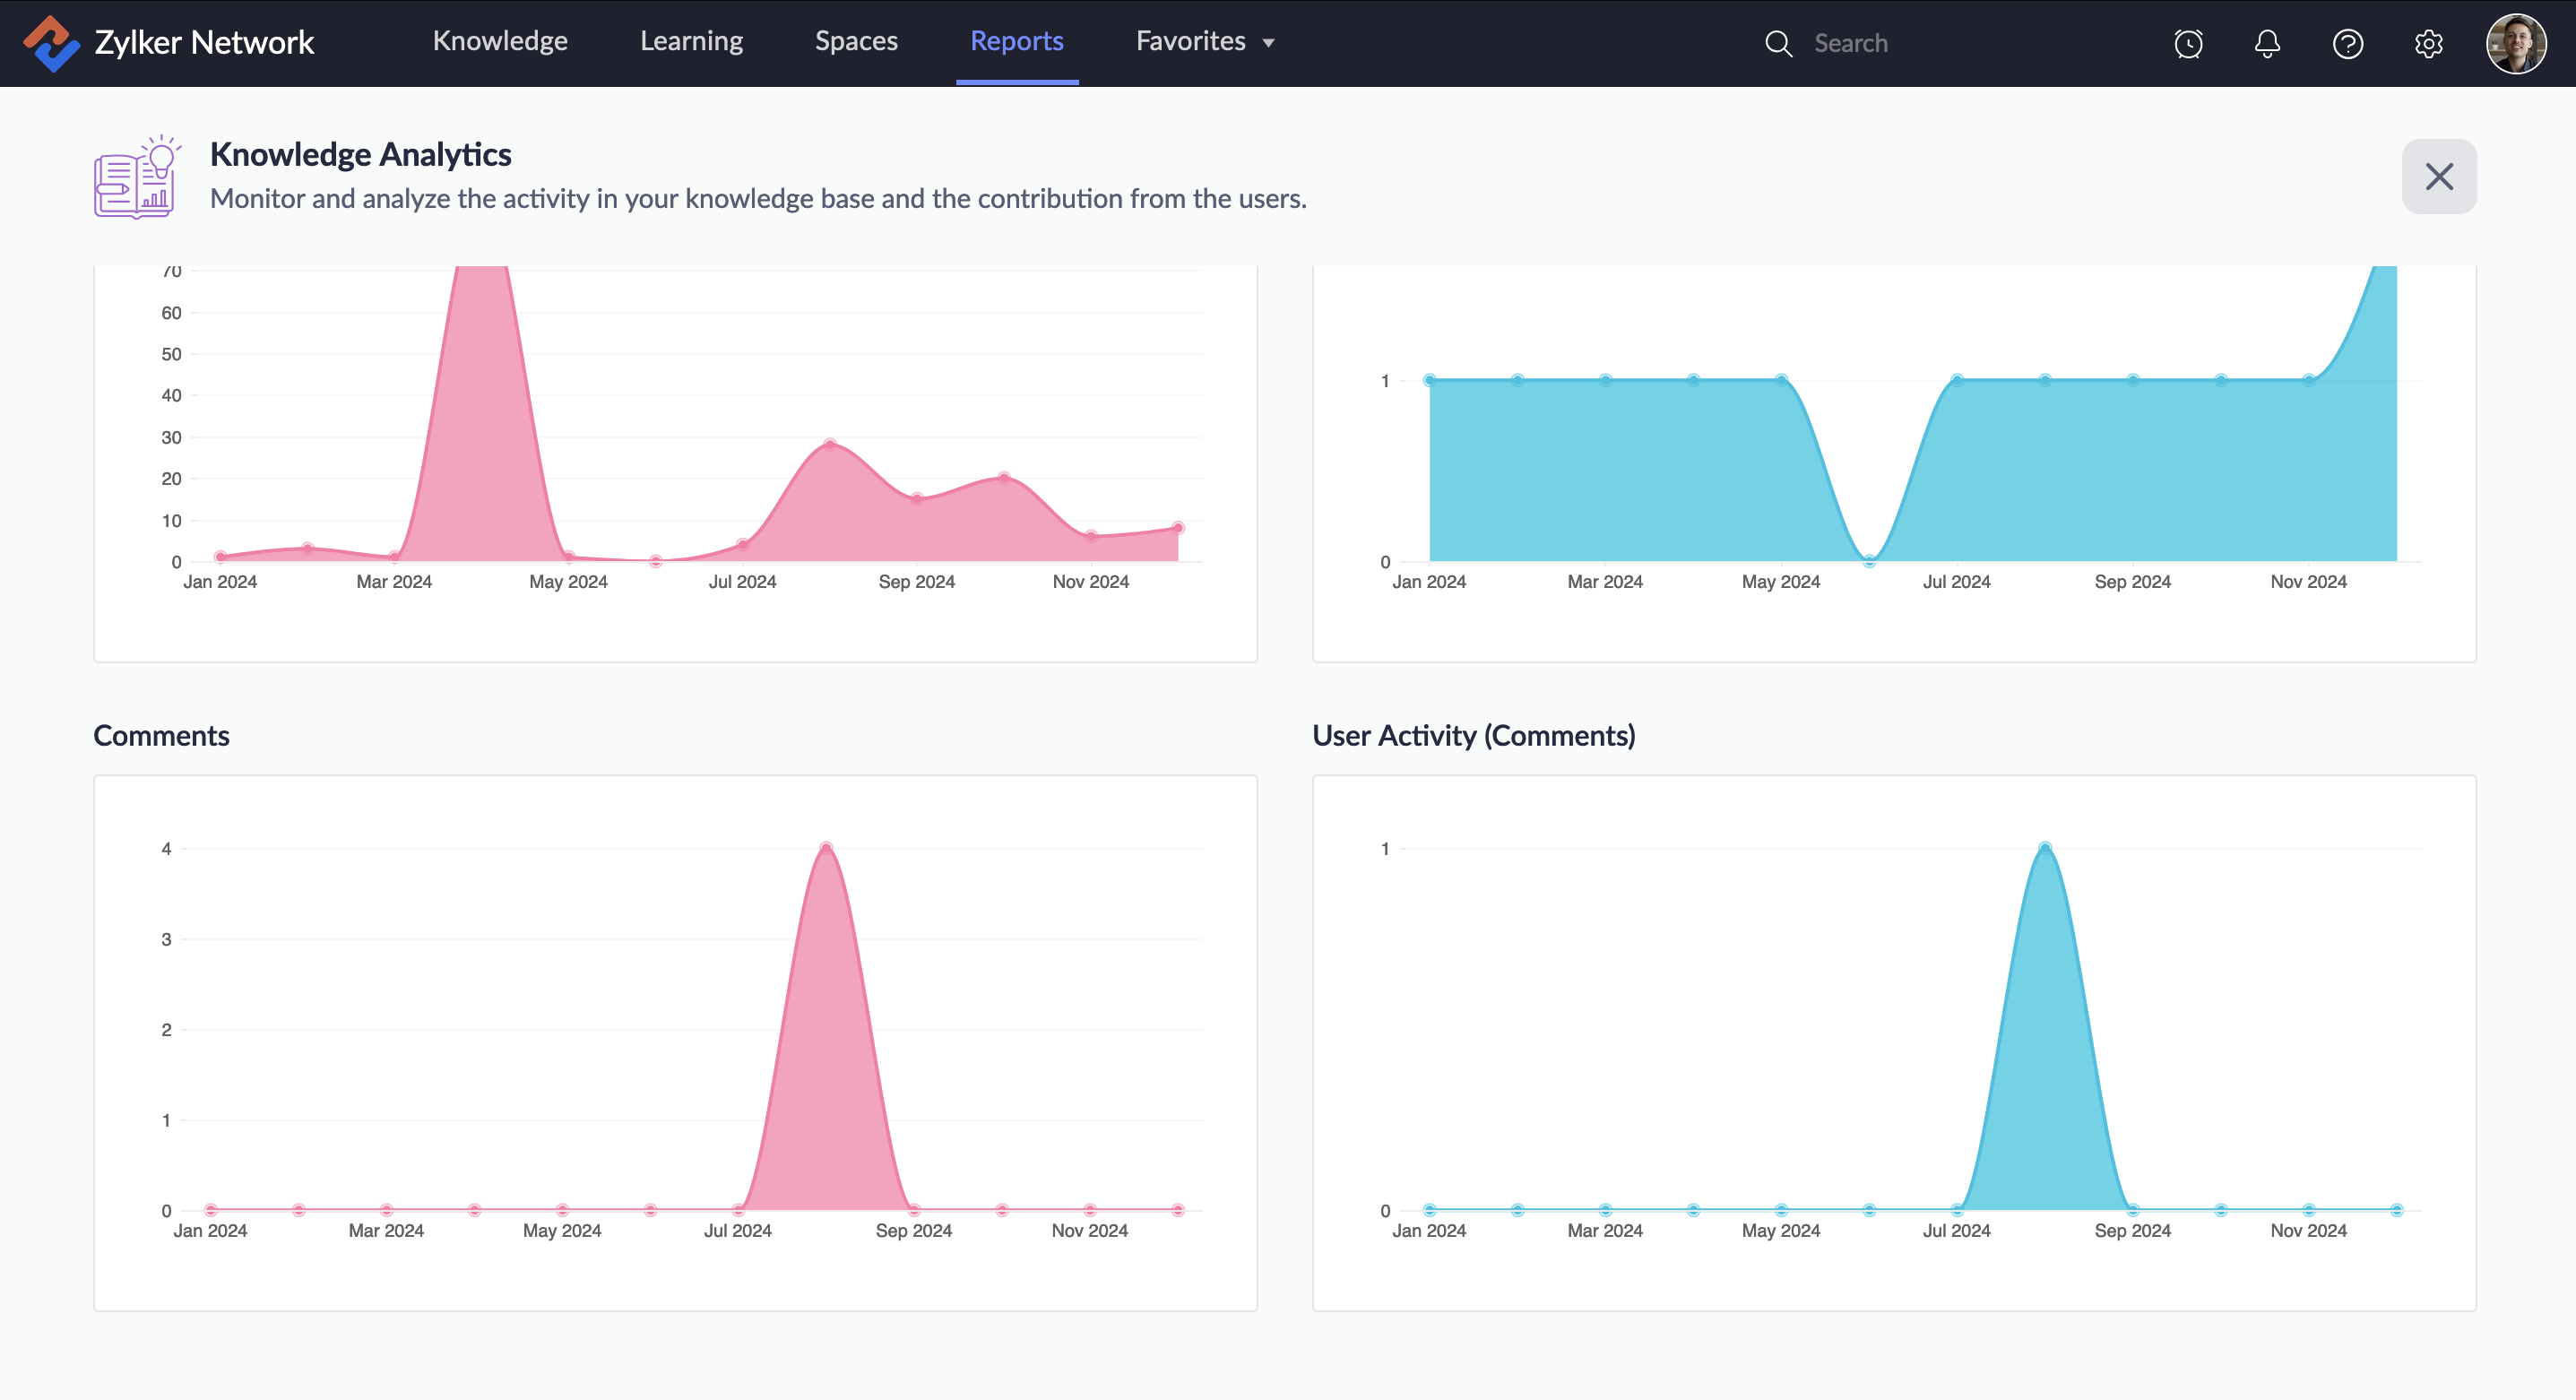Viewport: 2576px width, 1400px height.
Task: Open the Spaces tab
Action: (856, 41)
